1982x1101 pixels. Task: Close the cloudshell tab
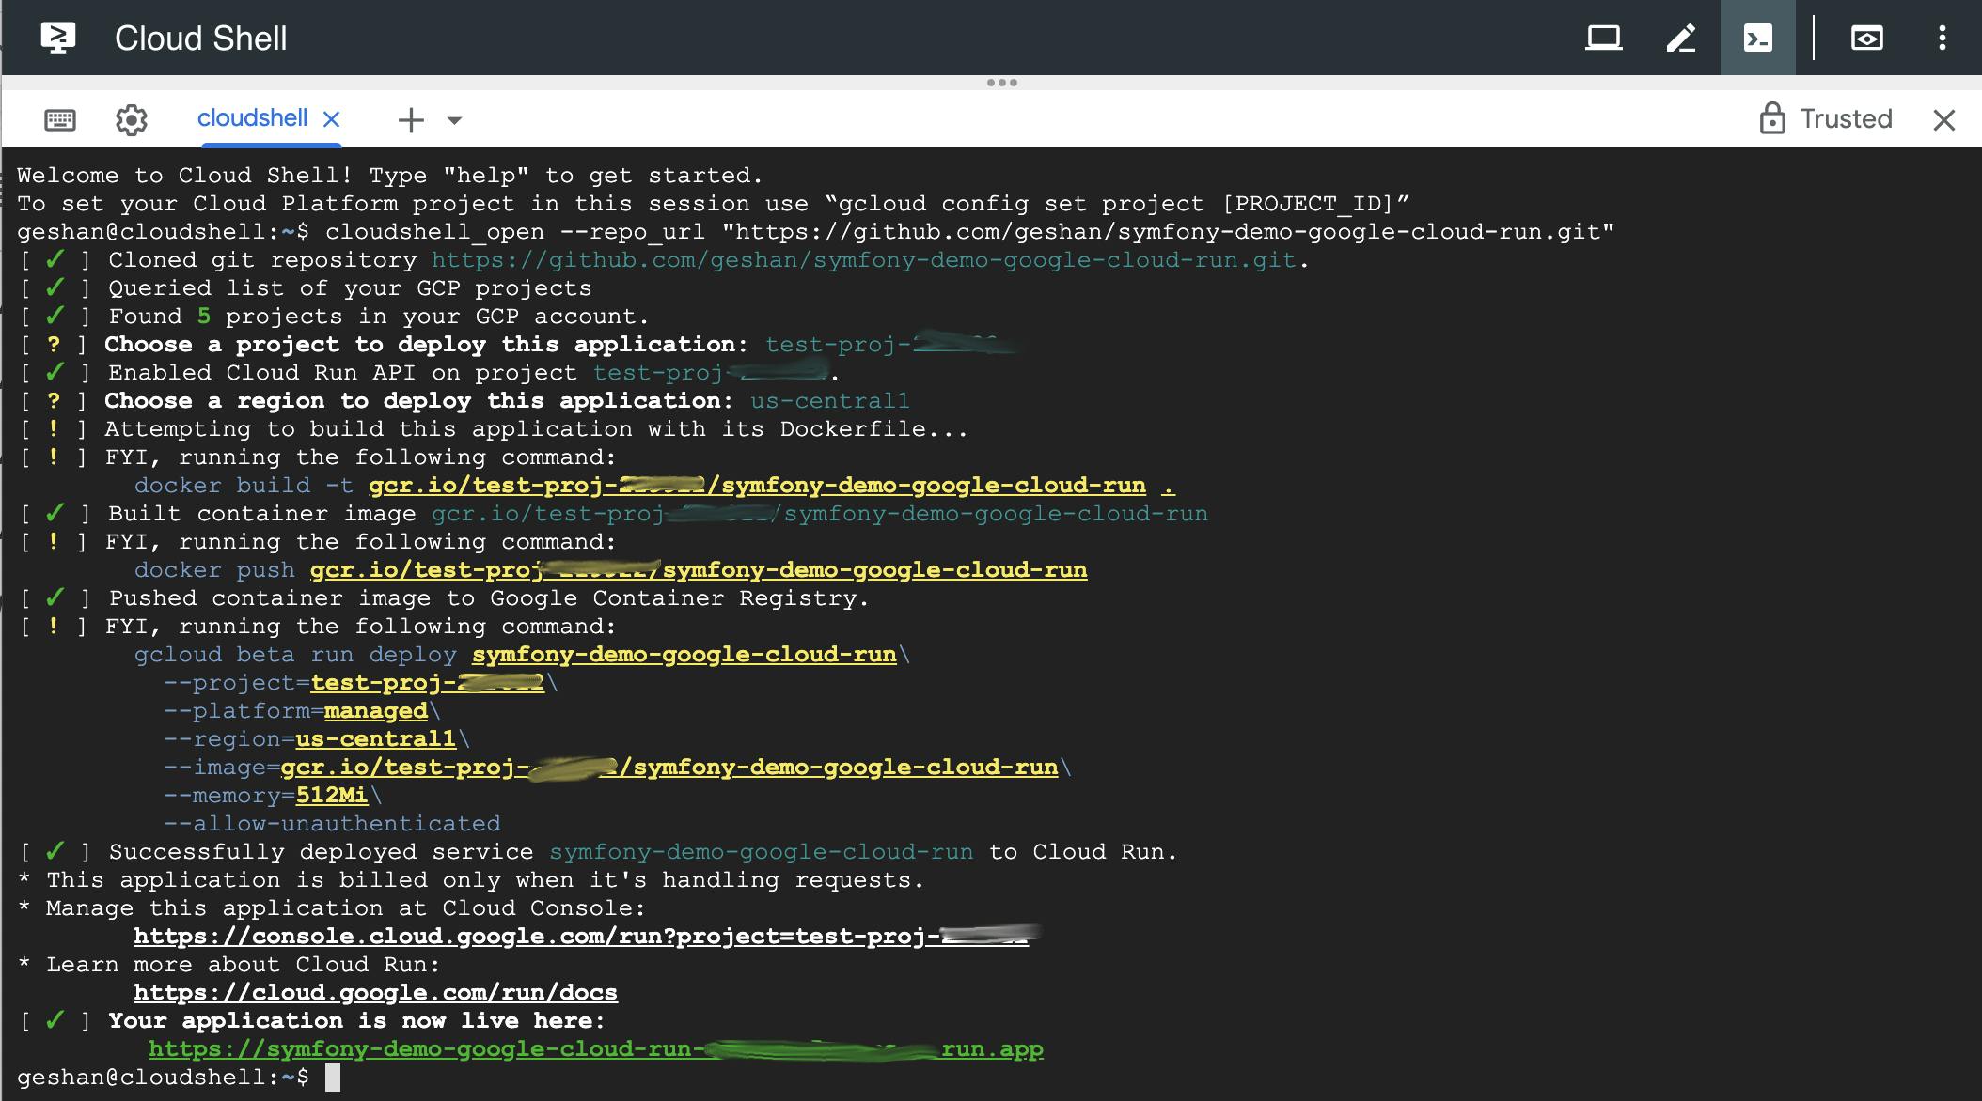331,119
